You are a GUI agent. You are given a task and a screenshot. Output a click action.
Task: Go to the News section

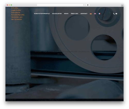(66, 14)
